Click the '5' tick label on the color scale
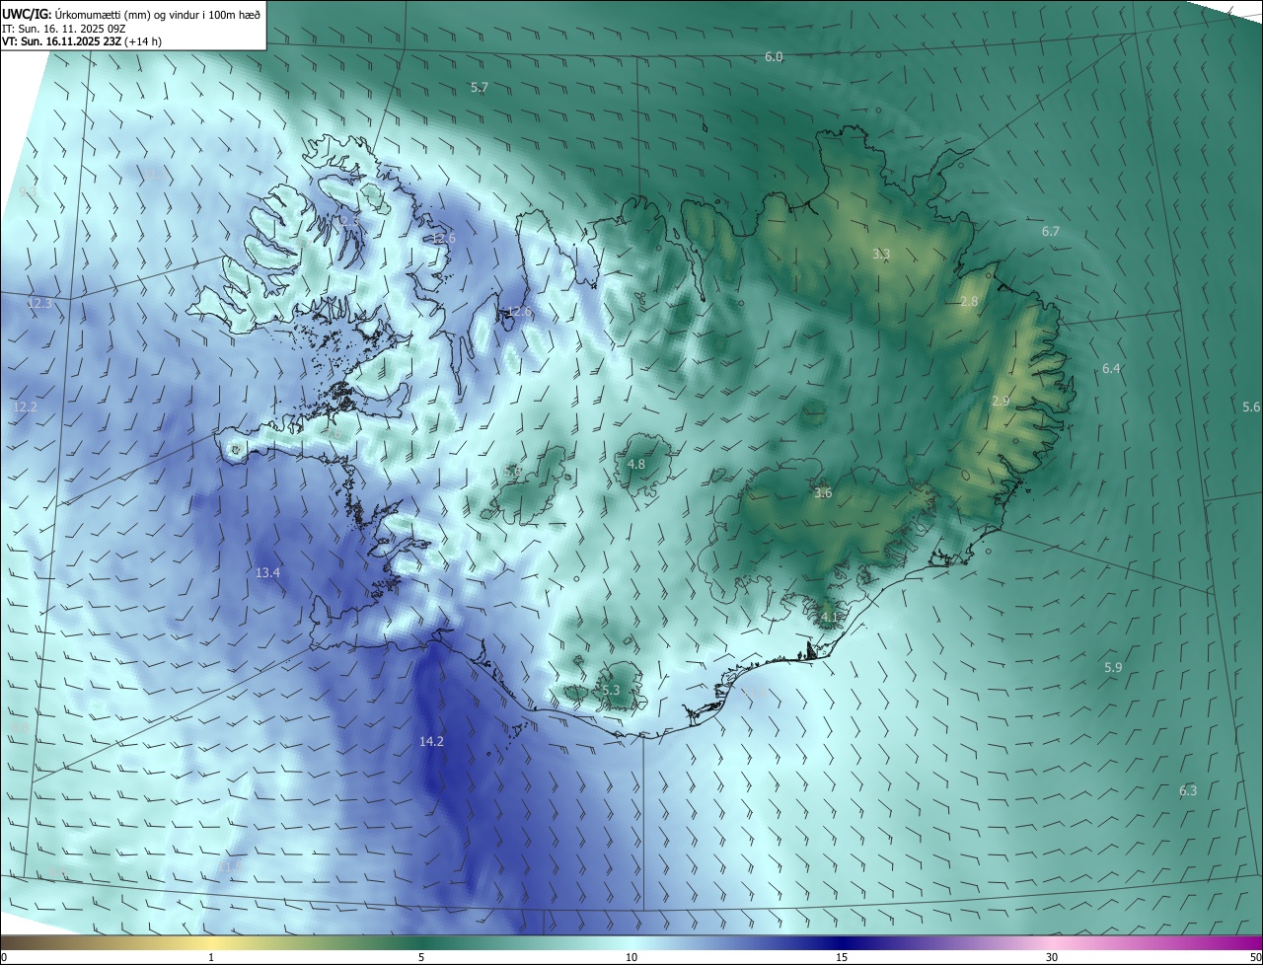 click(x=421, y=957)
